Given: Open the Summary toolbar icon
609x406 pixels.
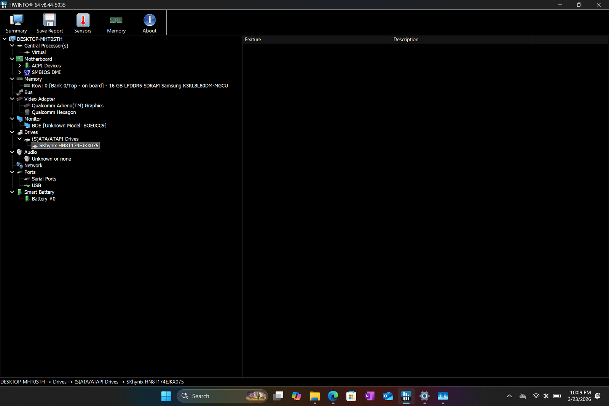Looking at the screenshot, I should pyautogui.click(x=16, y=23).
